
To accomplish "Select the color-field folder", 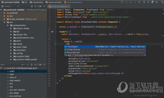I will tap(20, 47).
